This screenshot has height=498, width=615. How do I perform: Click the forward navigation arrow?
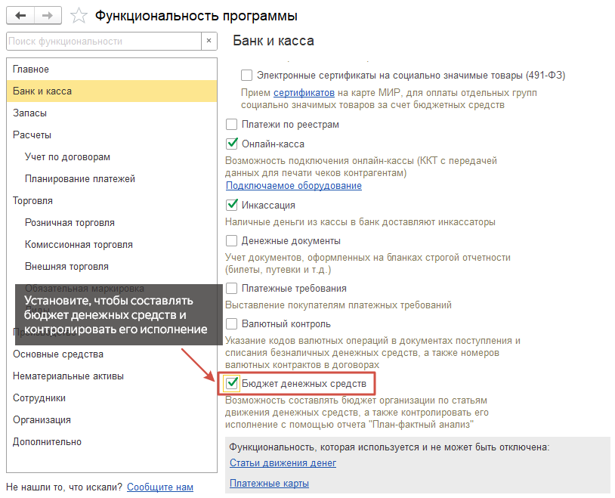click(48, 16)
